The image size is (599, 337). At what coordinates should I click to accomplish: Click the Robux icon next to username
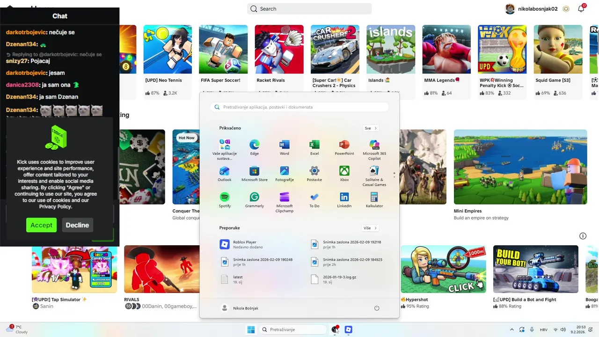click(566, 8)
